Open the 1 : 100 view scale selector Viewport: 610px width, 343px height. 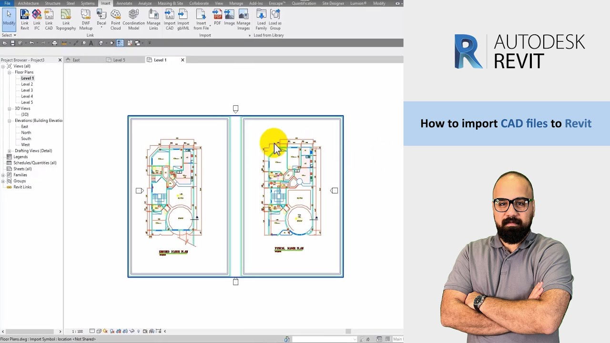77,331
